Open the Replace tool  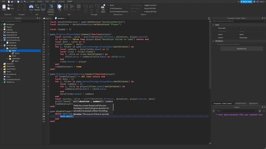pos(37,7)
